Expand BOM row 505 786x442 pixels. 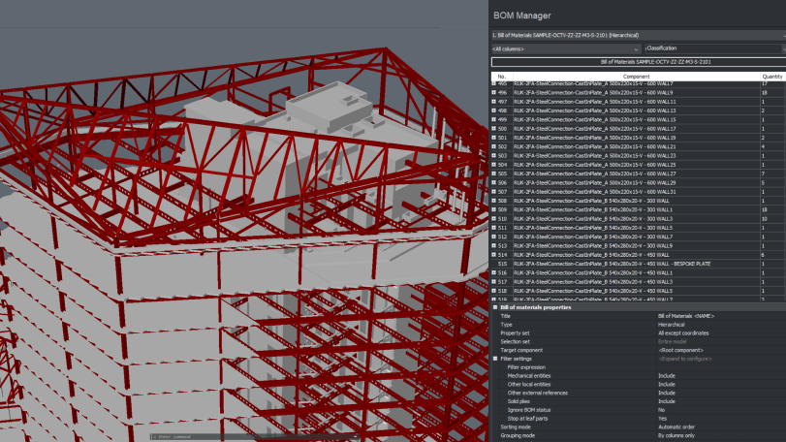(493, 174)
